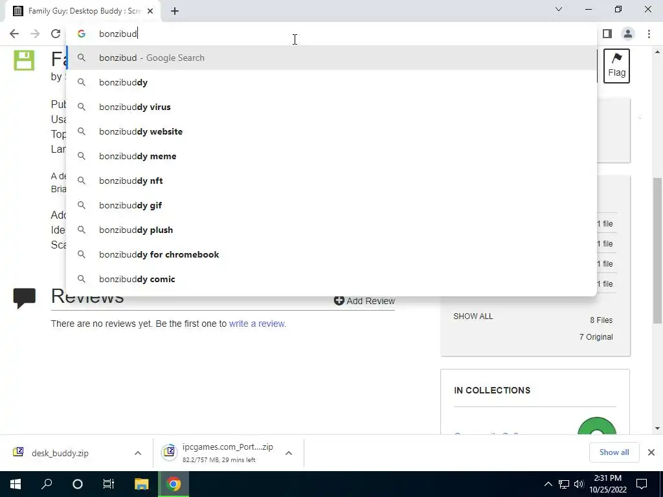The image size is (663, 497).
Task: Click the forward navigation arrow
Action: coord(35,34)
